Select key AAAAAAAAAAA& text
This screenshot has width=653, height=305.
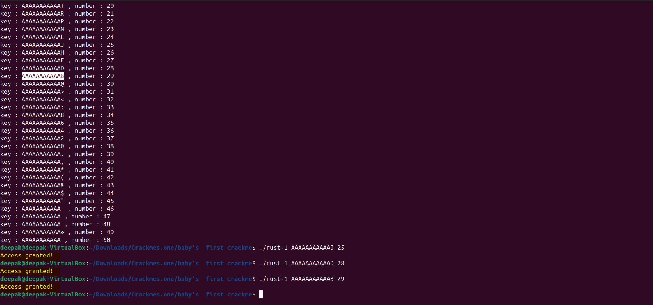click(43, 185)
